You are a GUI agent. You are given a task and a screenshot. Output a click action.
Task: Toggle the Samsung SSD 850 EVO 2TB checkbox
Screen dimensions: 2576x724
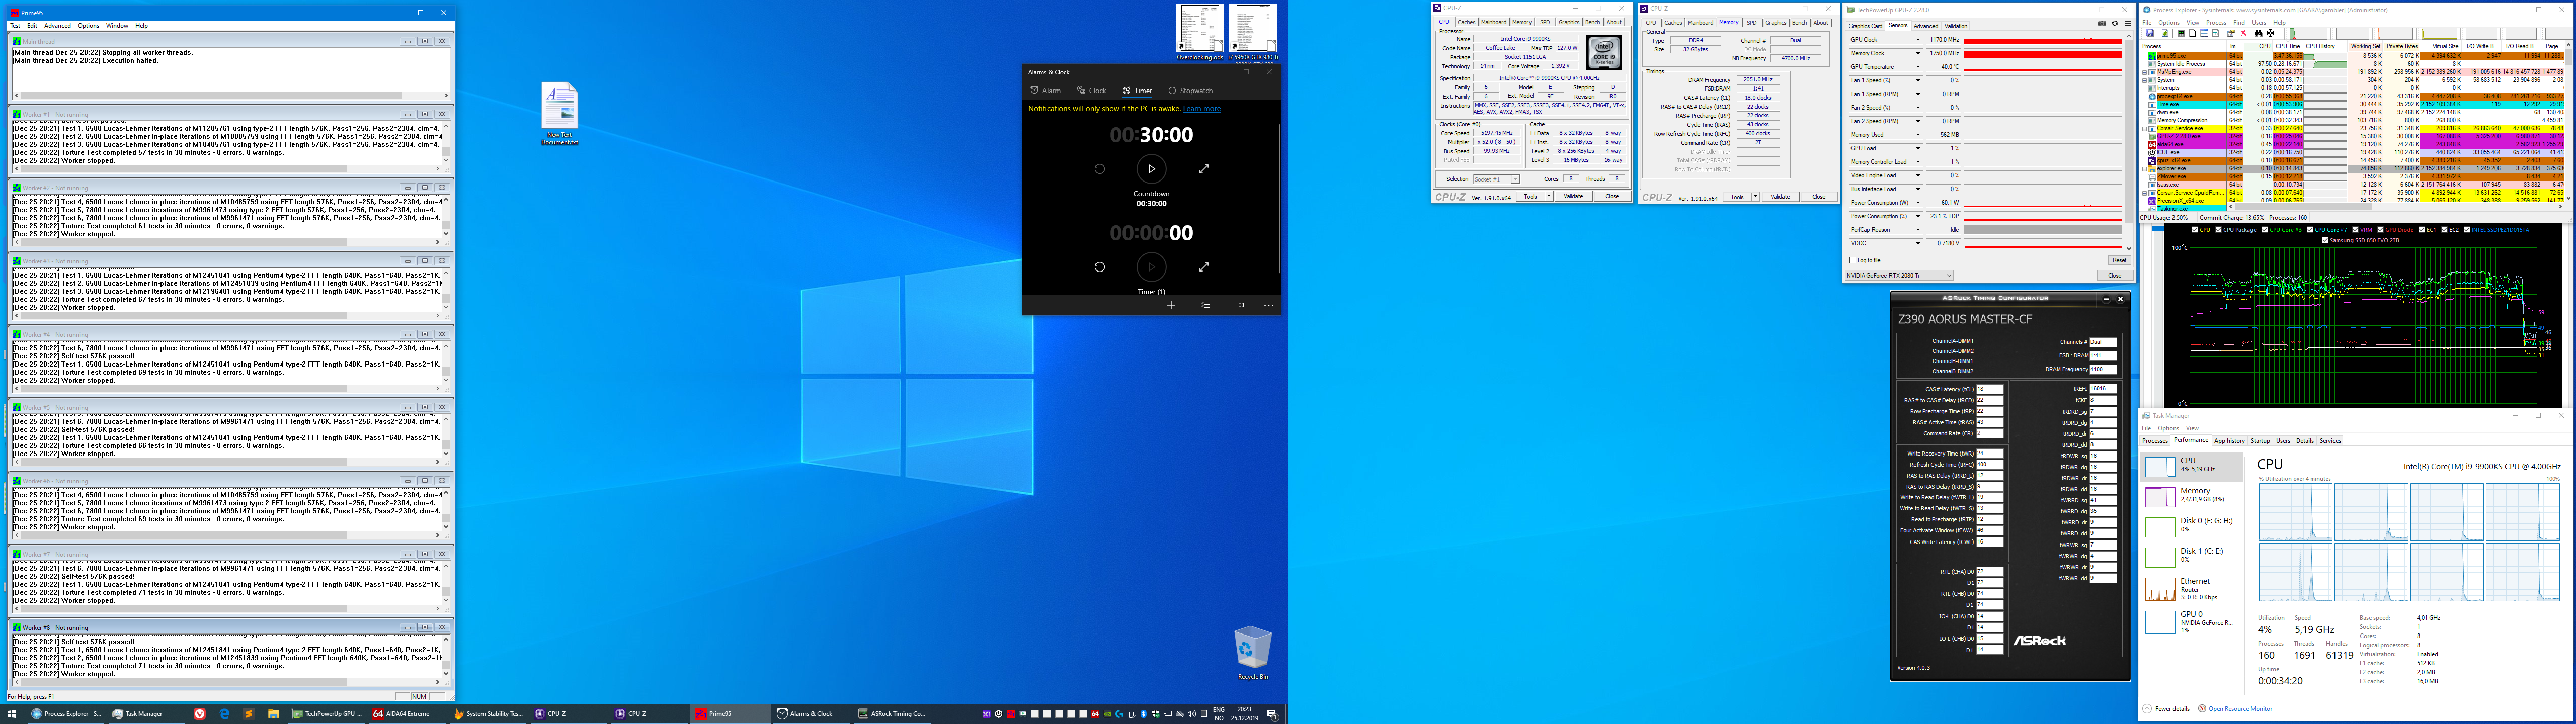(x=2325, y=240)
